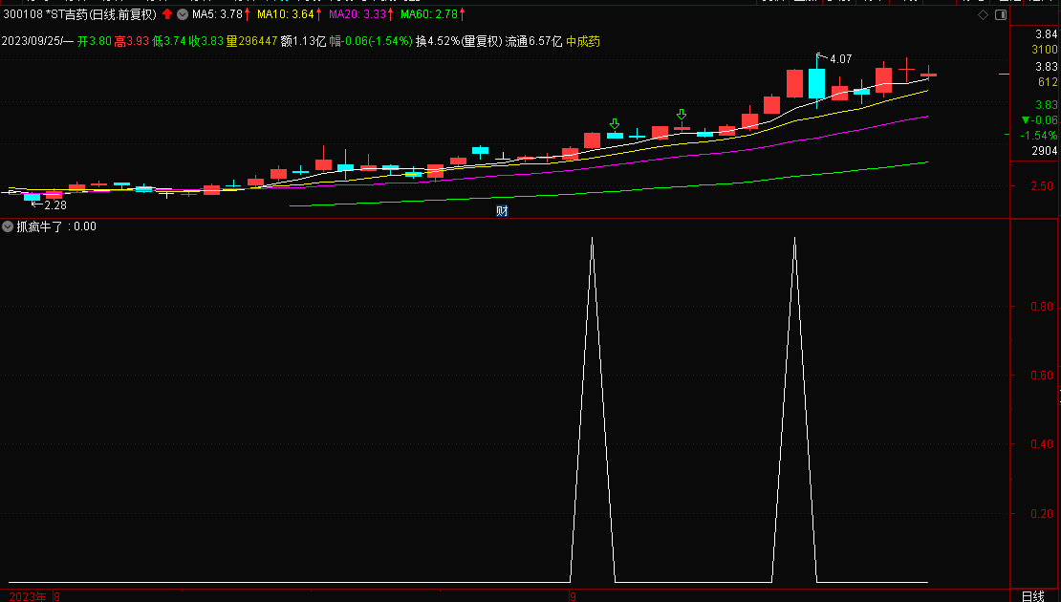Click the 流通6.57亿 float value
The image size is (1061, 602).
coord(534,41)
